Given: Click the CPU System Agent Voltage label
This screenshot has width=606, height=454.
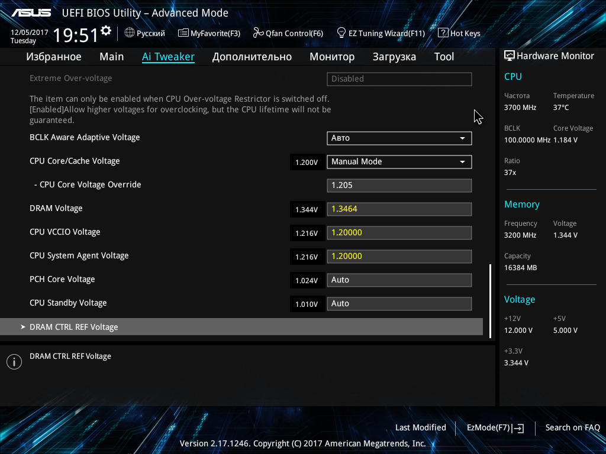Looking at the screenshot, I should (79, 255).
